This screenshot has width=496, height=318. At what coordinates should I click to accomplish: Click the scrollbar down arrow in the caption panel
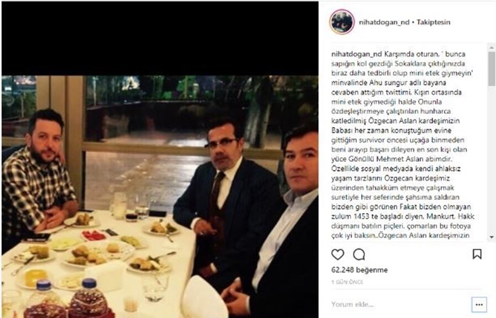(x=491, y=237)
